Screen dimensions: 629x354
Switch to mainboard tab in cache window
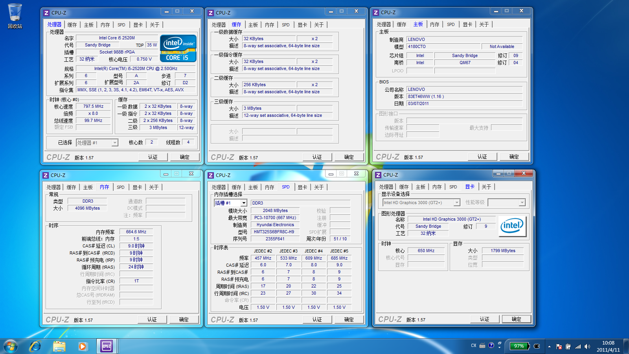click(253, 25)
